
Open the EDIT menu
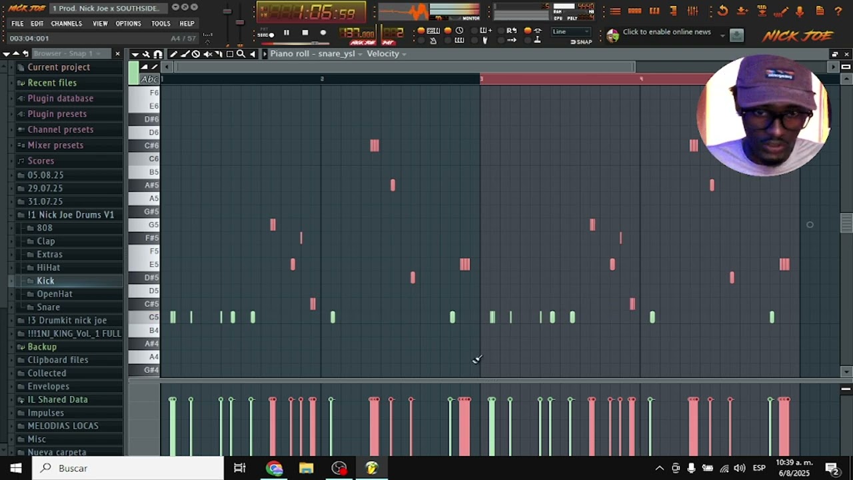click(x=37, y=23)
